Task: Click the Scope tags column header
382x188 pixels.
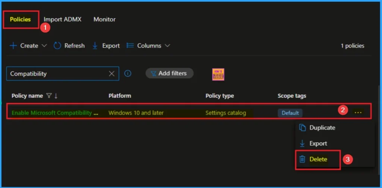Action: click(292, 96)
